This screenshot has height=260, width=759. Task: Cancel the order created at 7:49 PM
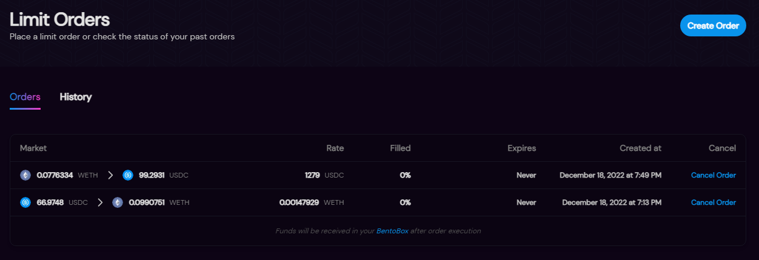pyautogui.click(x=714, y=175)
